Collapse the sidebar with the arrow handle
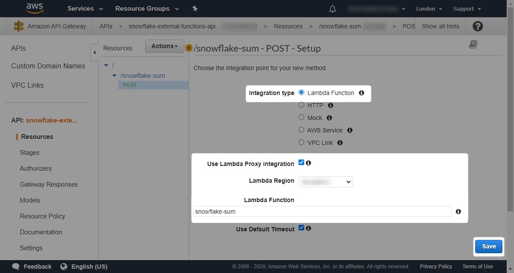Viewport: 514px width, 273px height. pyautogui.click(x=94, y=52)
